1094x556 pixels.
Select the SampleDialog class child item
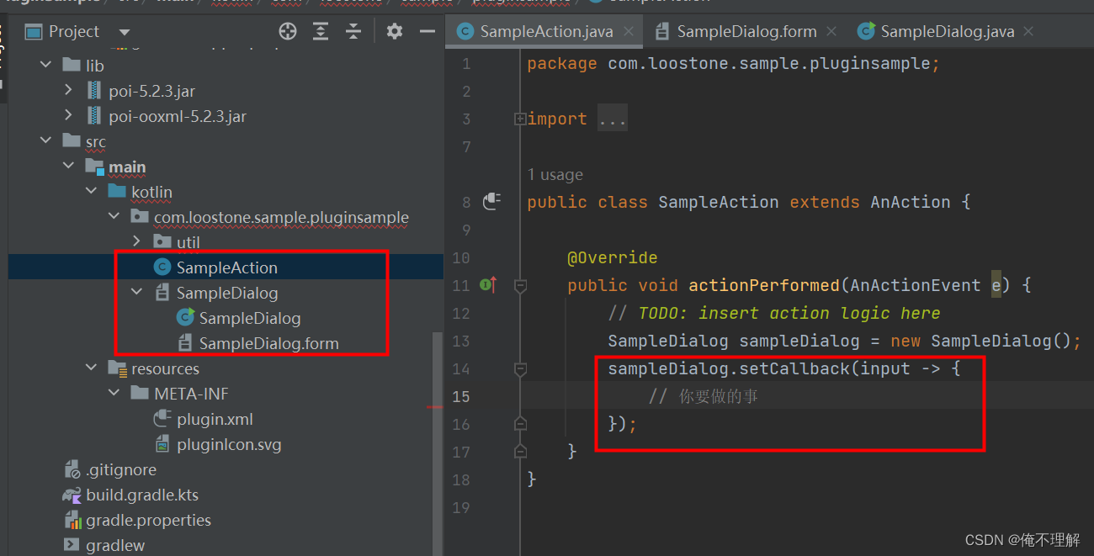[249, 318]
